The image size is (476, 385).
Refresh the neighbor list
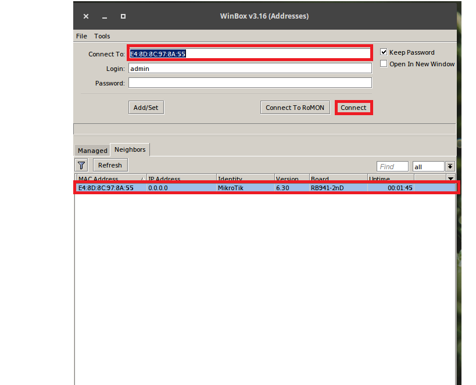point(110,165)
